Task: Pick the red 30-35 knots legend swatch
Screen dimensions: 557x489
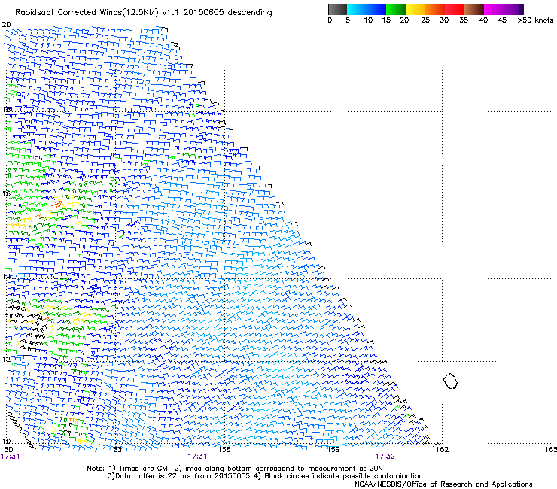Action: [x=455, y=9]
